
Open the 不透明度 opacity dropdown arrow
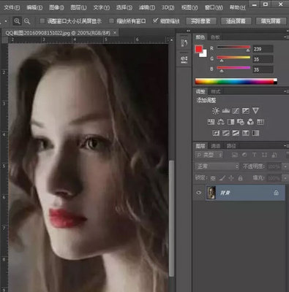(285, 166)
